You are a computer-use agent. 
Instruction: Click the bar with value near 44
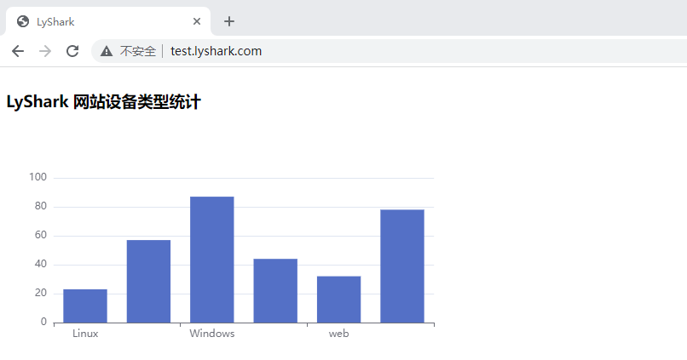pos(275,290)
